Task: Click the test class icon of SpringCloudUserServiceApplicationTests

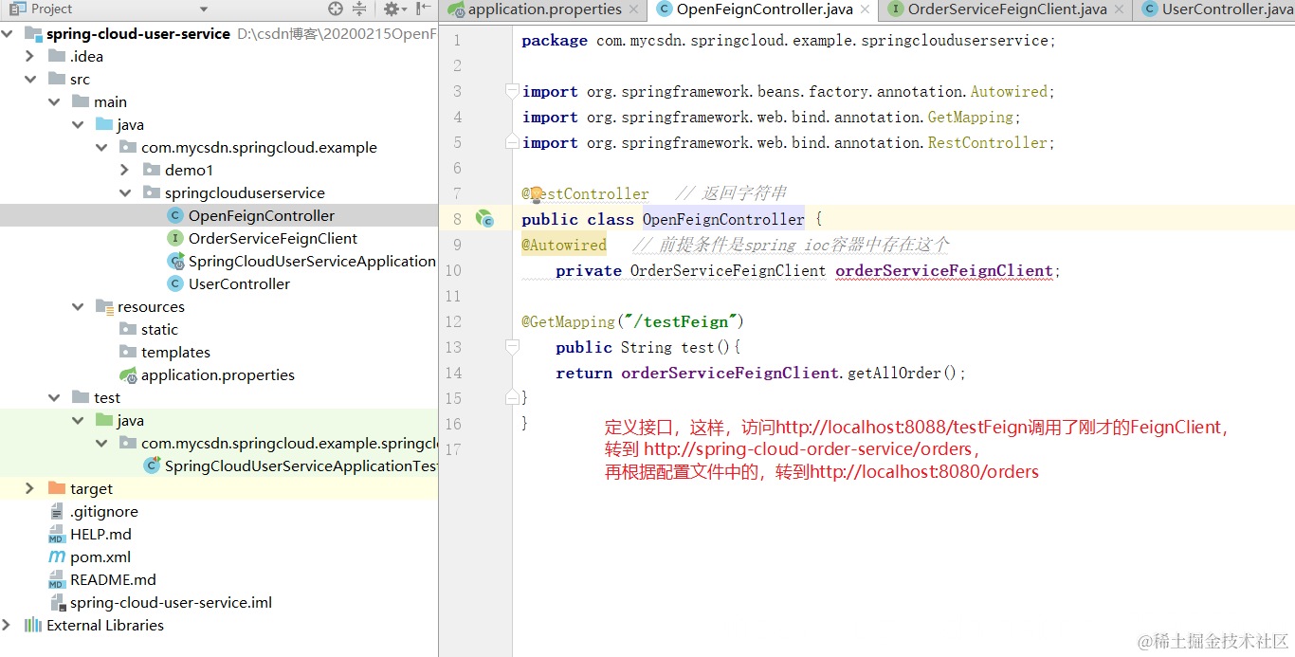Action: (152, 466)
